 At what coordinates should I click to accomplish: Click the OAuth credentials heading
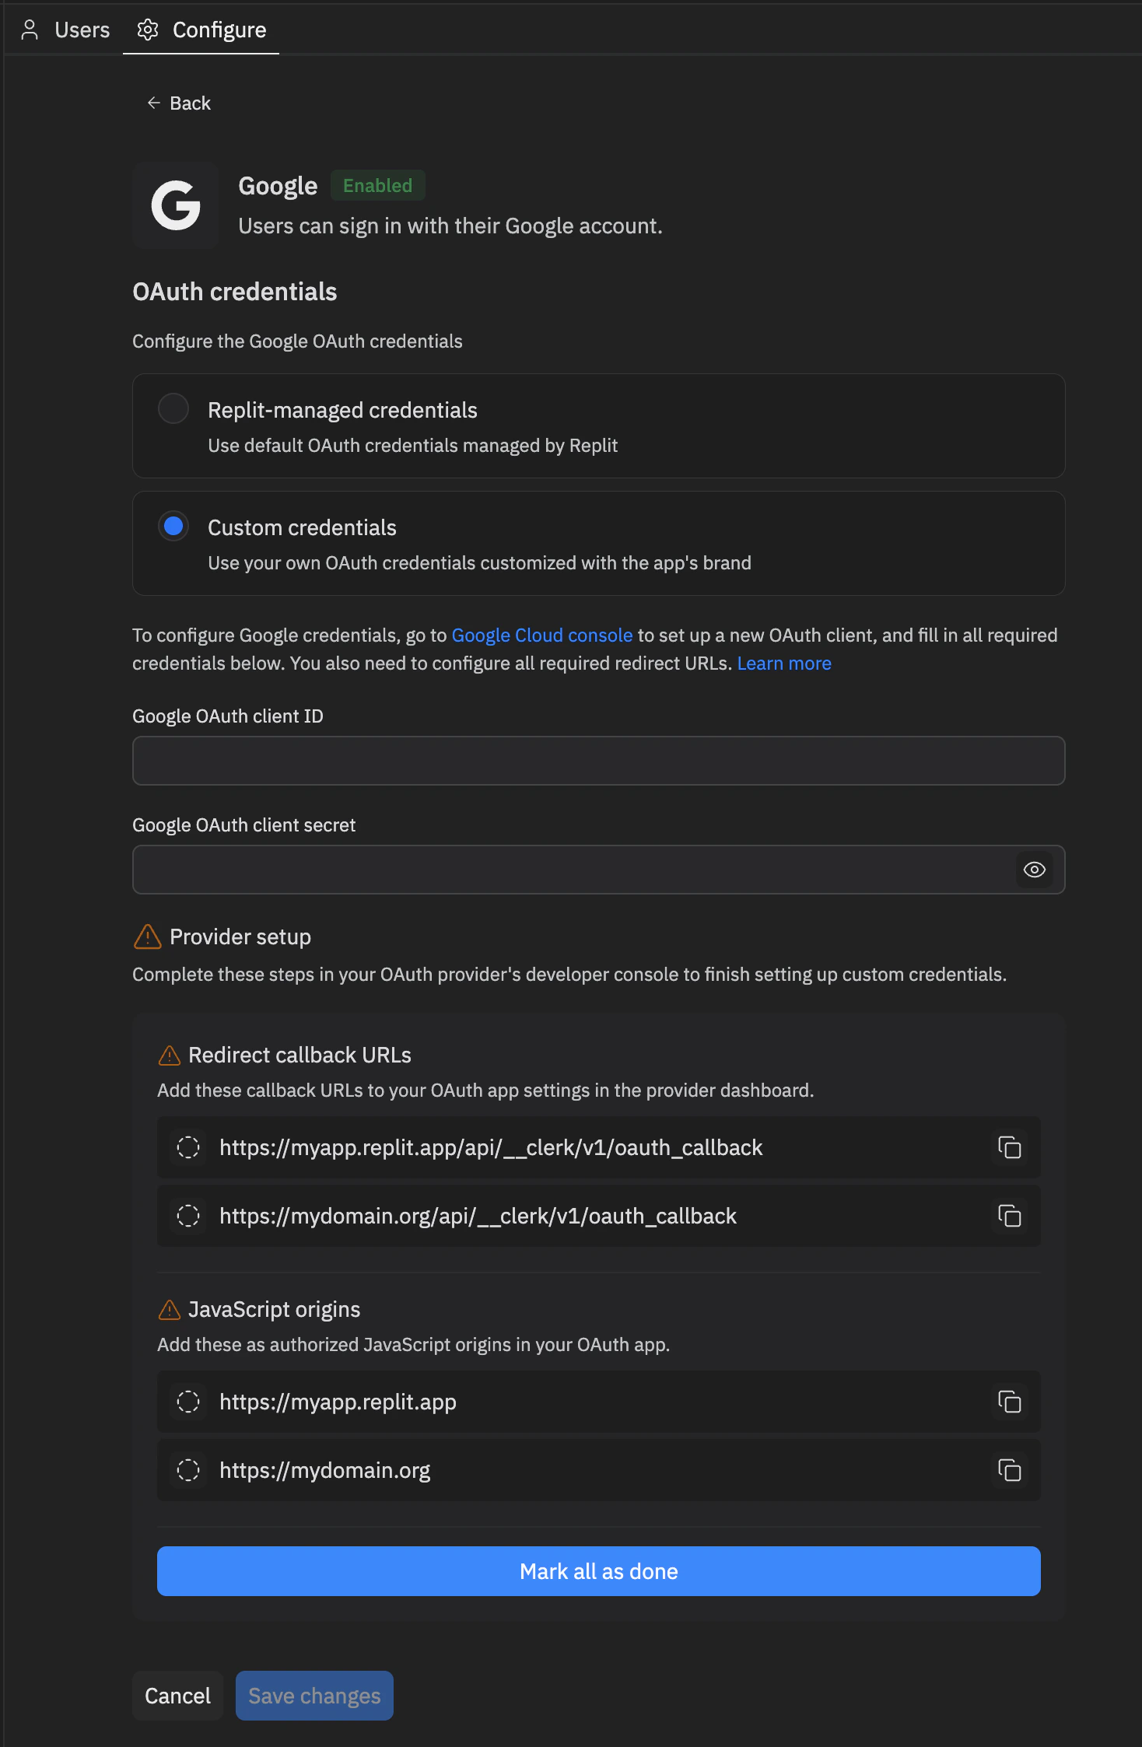point(235,292)
